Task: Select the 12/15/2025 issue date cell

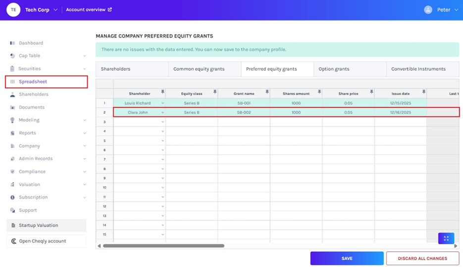Action: (401, 103)
